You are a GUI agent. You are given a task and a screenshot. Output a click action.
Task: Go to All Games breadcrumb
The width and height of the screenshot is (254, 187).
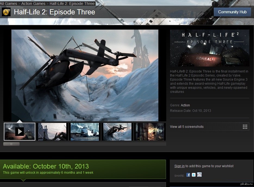9,4
